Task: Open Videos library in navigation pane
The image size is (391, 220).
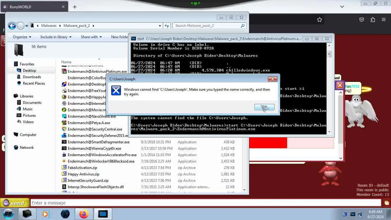Action: coord(28,122)
